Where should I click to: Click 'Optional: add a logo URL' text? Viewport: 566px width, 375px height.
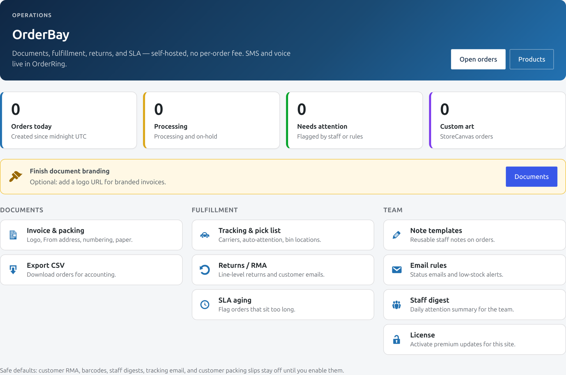tap(98, 182)
